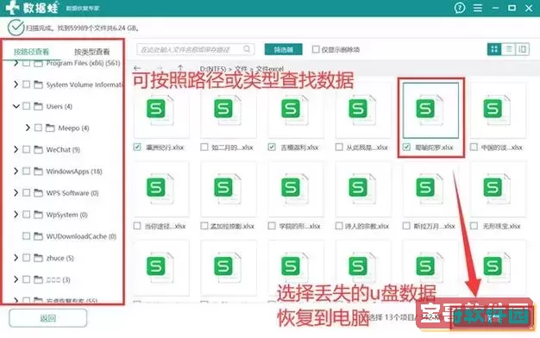Switch to list view
This screenshot has width=540, height=338.
(x=508, y=49)
